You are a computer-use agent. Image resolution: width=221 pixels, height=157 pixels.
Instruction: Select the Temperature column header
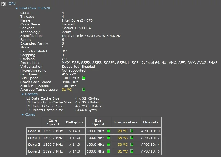click(x=125, y=122)
